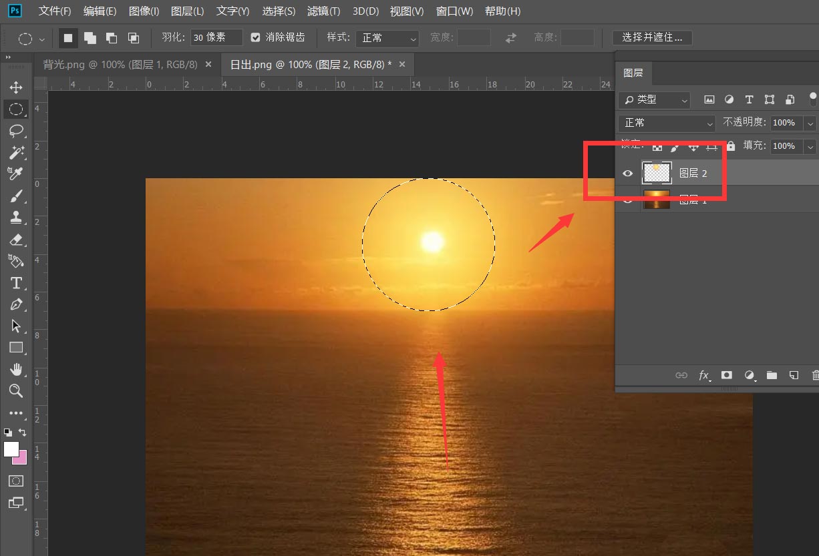The height and width of the screenshot is (556, 819).
Task: Select the Path Selection tool
Action: (x=16, y=326)
